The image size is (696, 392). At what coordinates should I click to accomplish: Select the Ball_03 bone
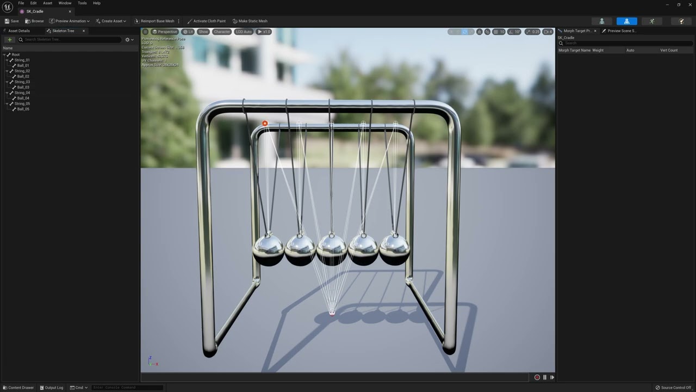click(23, 87)
